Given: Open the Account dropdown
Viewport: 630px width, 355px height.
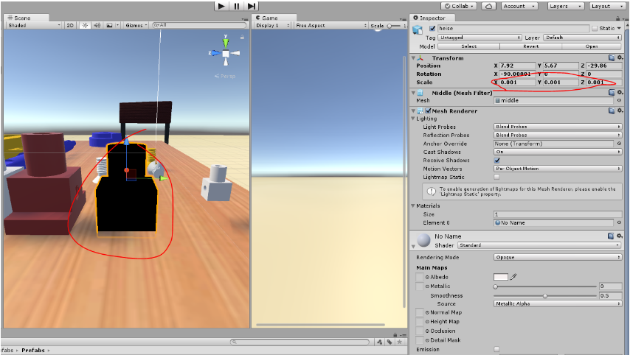Looking at the screenshot, I should (x=519, y=6).
